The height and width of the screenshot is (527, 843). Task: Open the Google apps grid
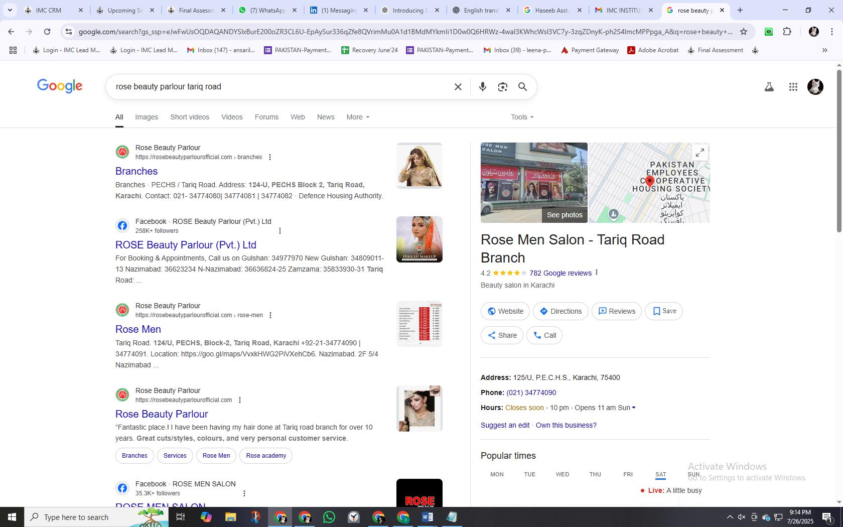(793, 87)
